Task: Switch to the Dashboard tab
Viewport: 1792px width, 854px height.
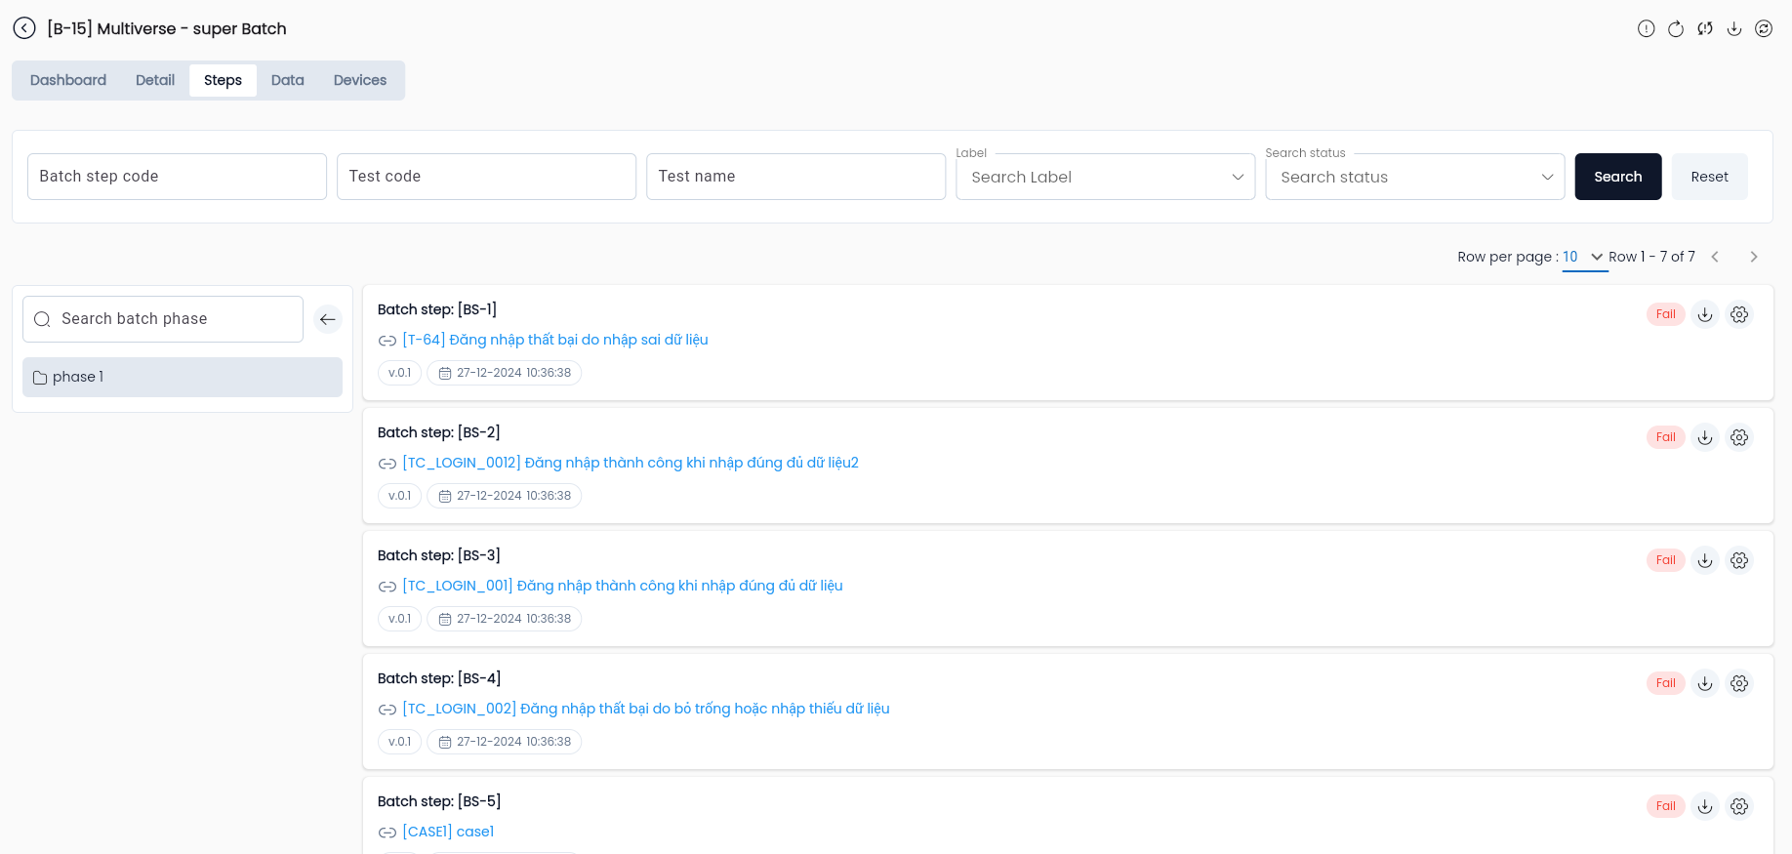Action: [x=68, y=80]
